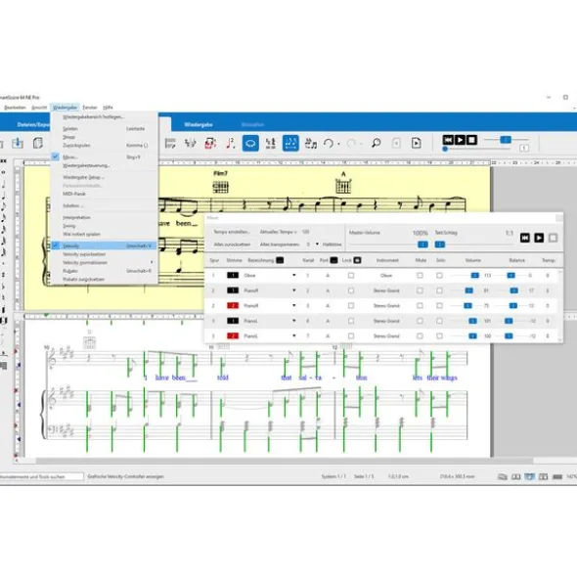Image resolution: width=577 pixels, height=578 pixels.
Task: Solo the Oboe track
Action: tap(439, 276)
